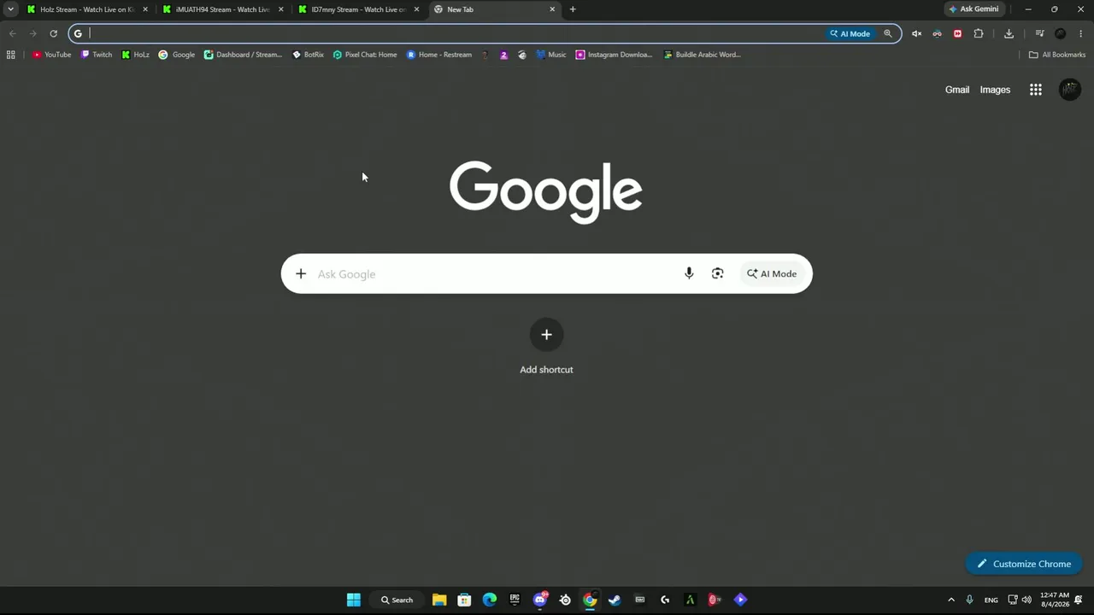This screenshot has width=1094, height=615.
Task: Open Chrome Downloads
Action: pyautogui.click(x=1009, y=33)
